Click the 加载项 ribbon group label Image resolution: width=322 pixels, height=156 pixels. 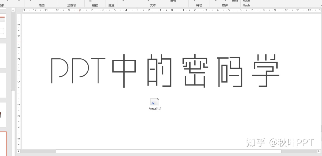click(x=72, y=5)
